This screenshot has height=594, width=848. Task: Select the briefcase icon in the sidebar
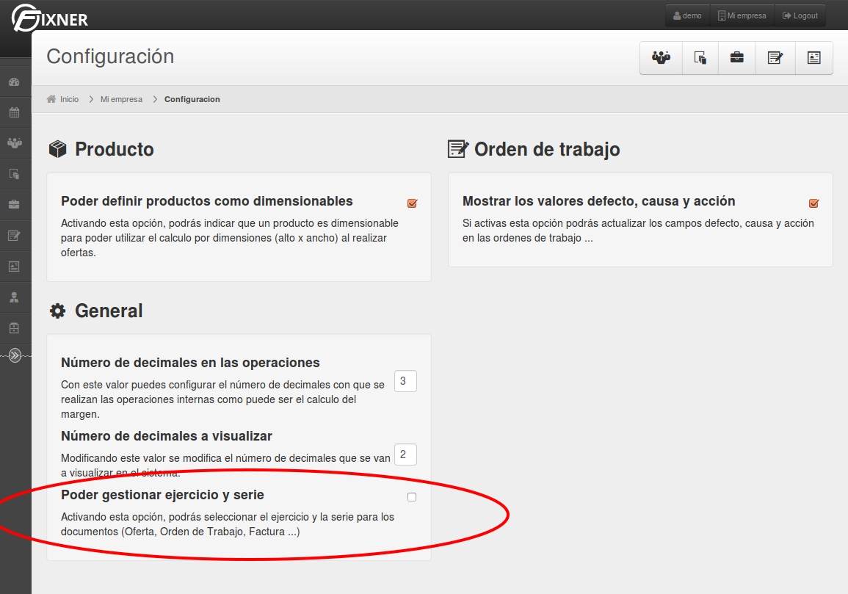14,205
